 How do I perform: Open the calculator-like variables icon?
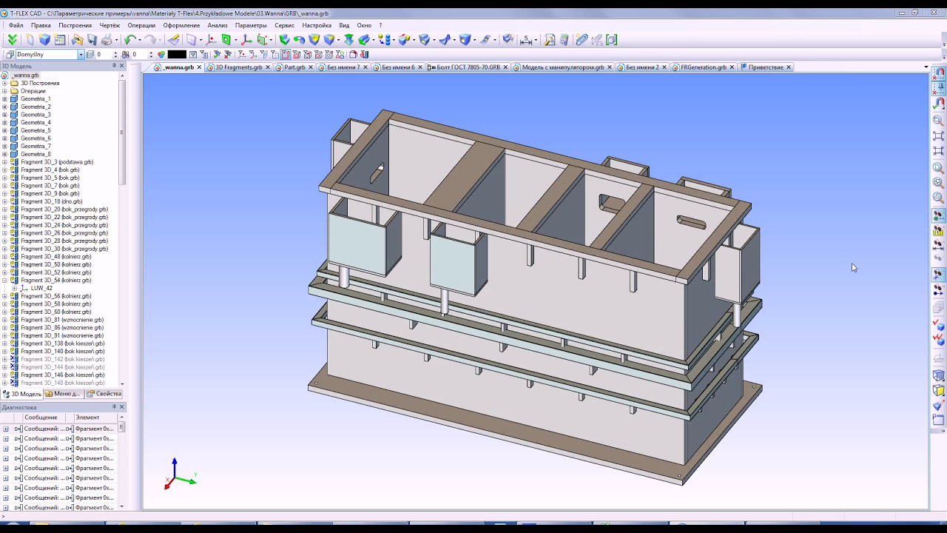tap(565, 40)
